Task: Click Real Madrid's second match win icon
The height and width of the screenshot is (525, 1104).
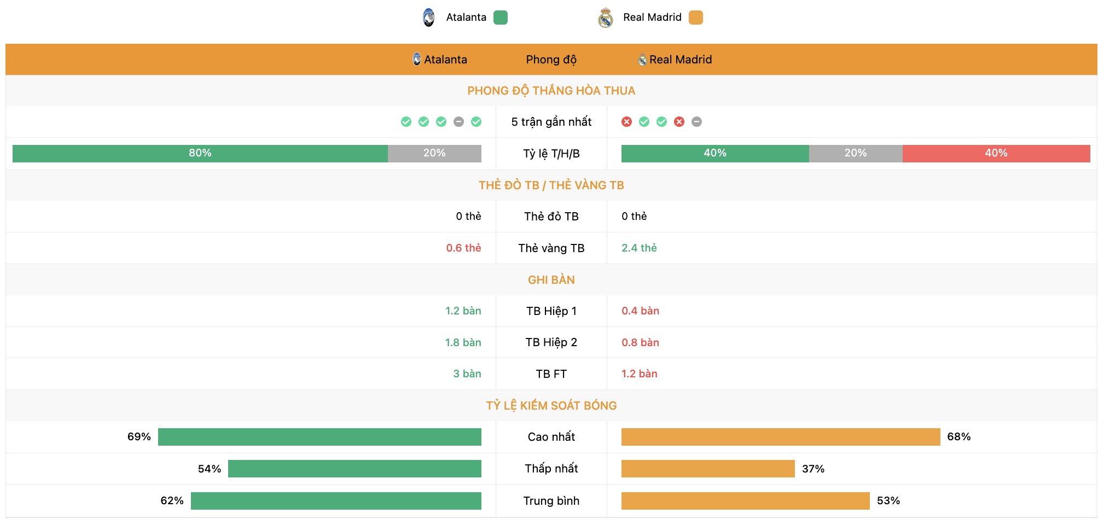Action: [x=644, y=121]
